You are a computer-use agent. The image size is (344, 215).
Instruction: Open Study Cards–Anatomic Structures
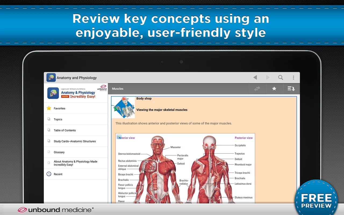tap(76, 141)
